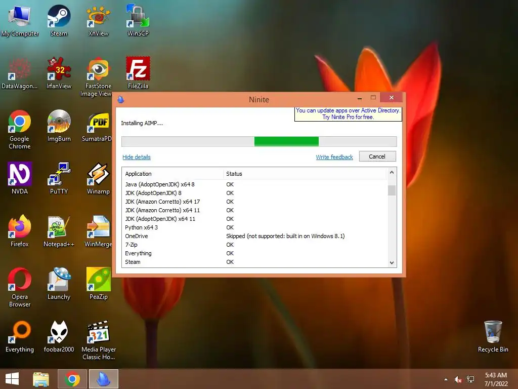Image resolution: width=518 pixels, height=389 pixels.
Task: Minimize the Ninite window
Action: coord(360,98)
